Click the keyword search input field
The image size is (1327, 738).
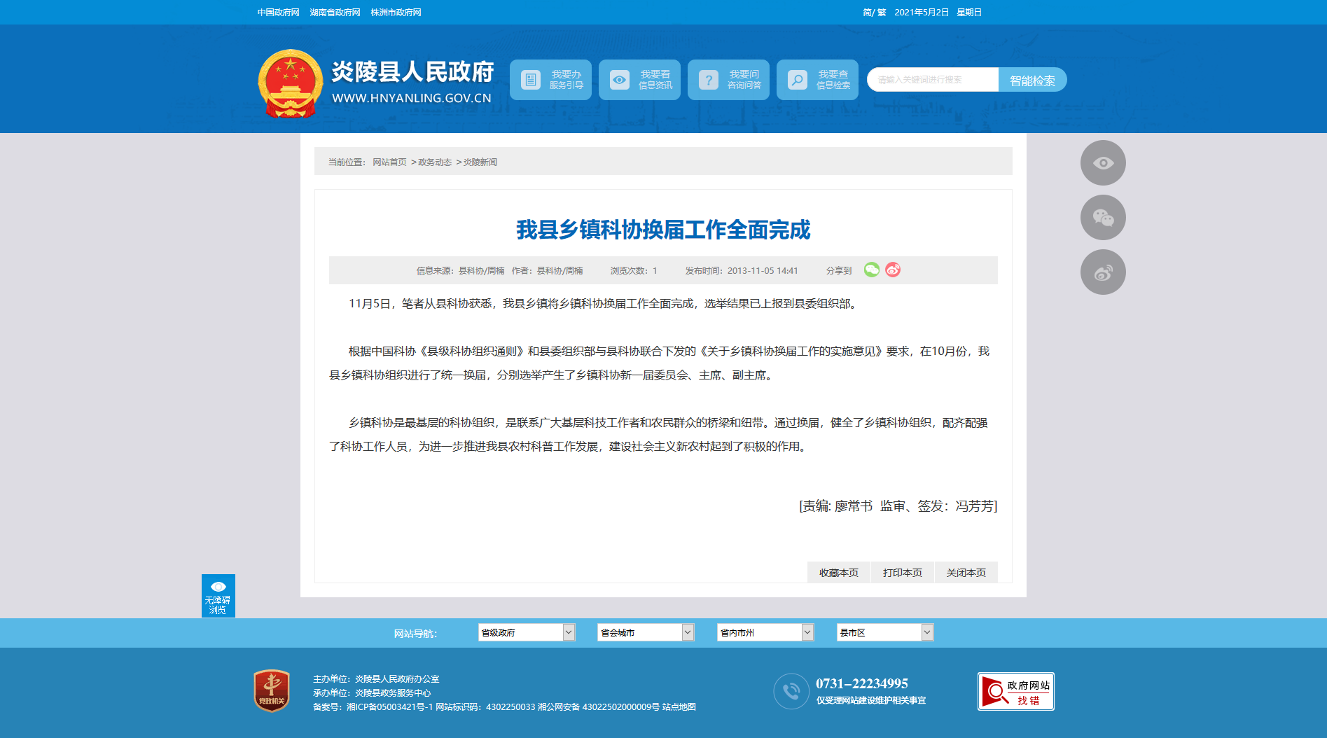[933, 80]
